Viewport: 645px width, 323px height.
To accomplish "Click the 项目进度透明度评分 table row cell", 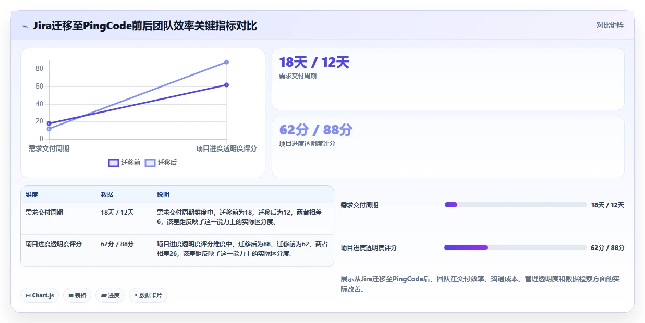I will click(54, 244).
